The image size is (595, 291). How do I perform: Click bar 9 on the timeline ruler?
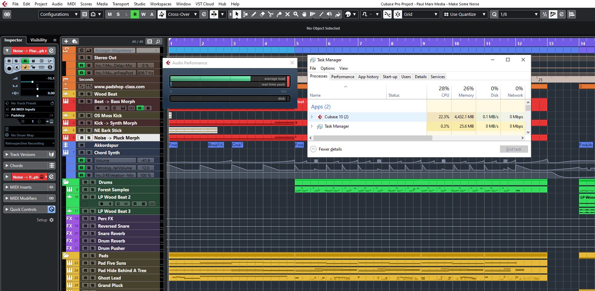[424, 43]
